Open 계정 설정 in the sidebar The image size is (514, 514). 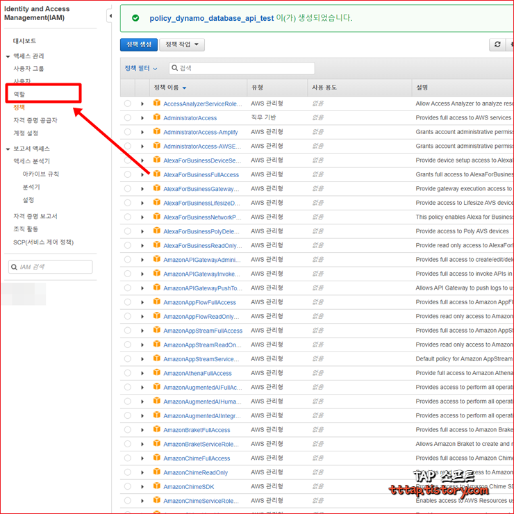point(26,133)
